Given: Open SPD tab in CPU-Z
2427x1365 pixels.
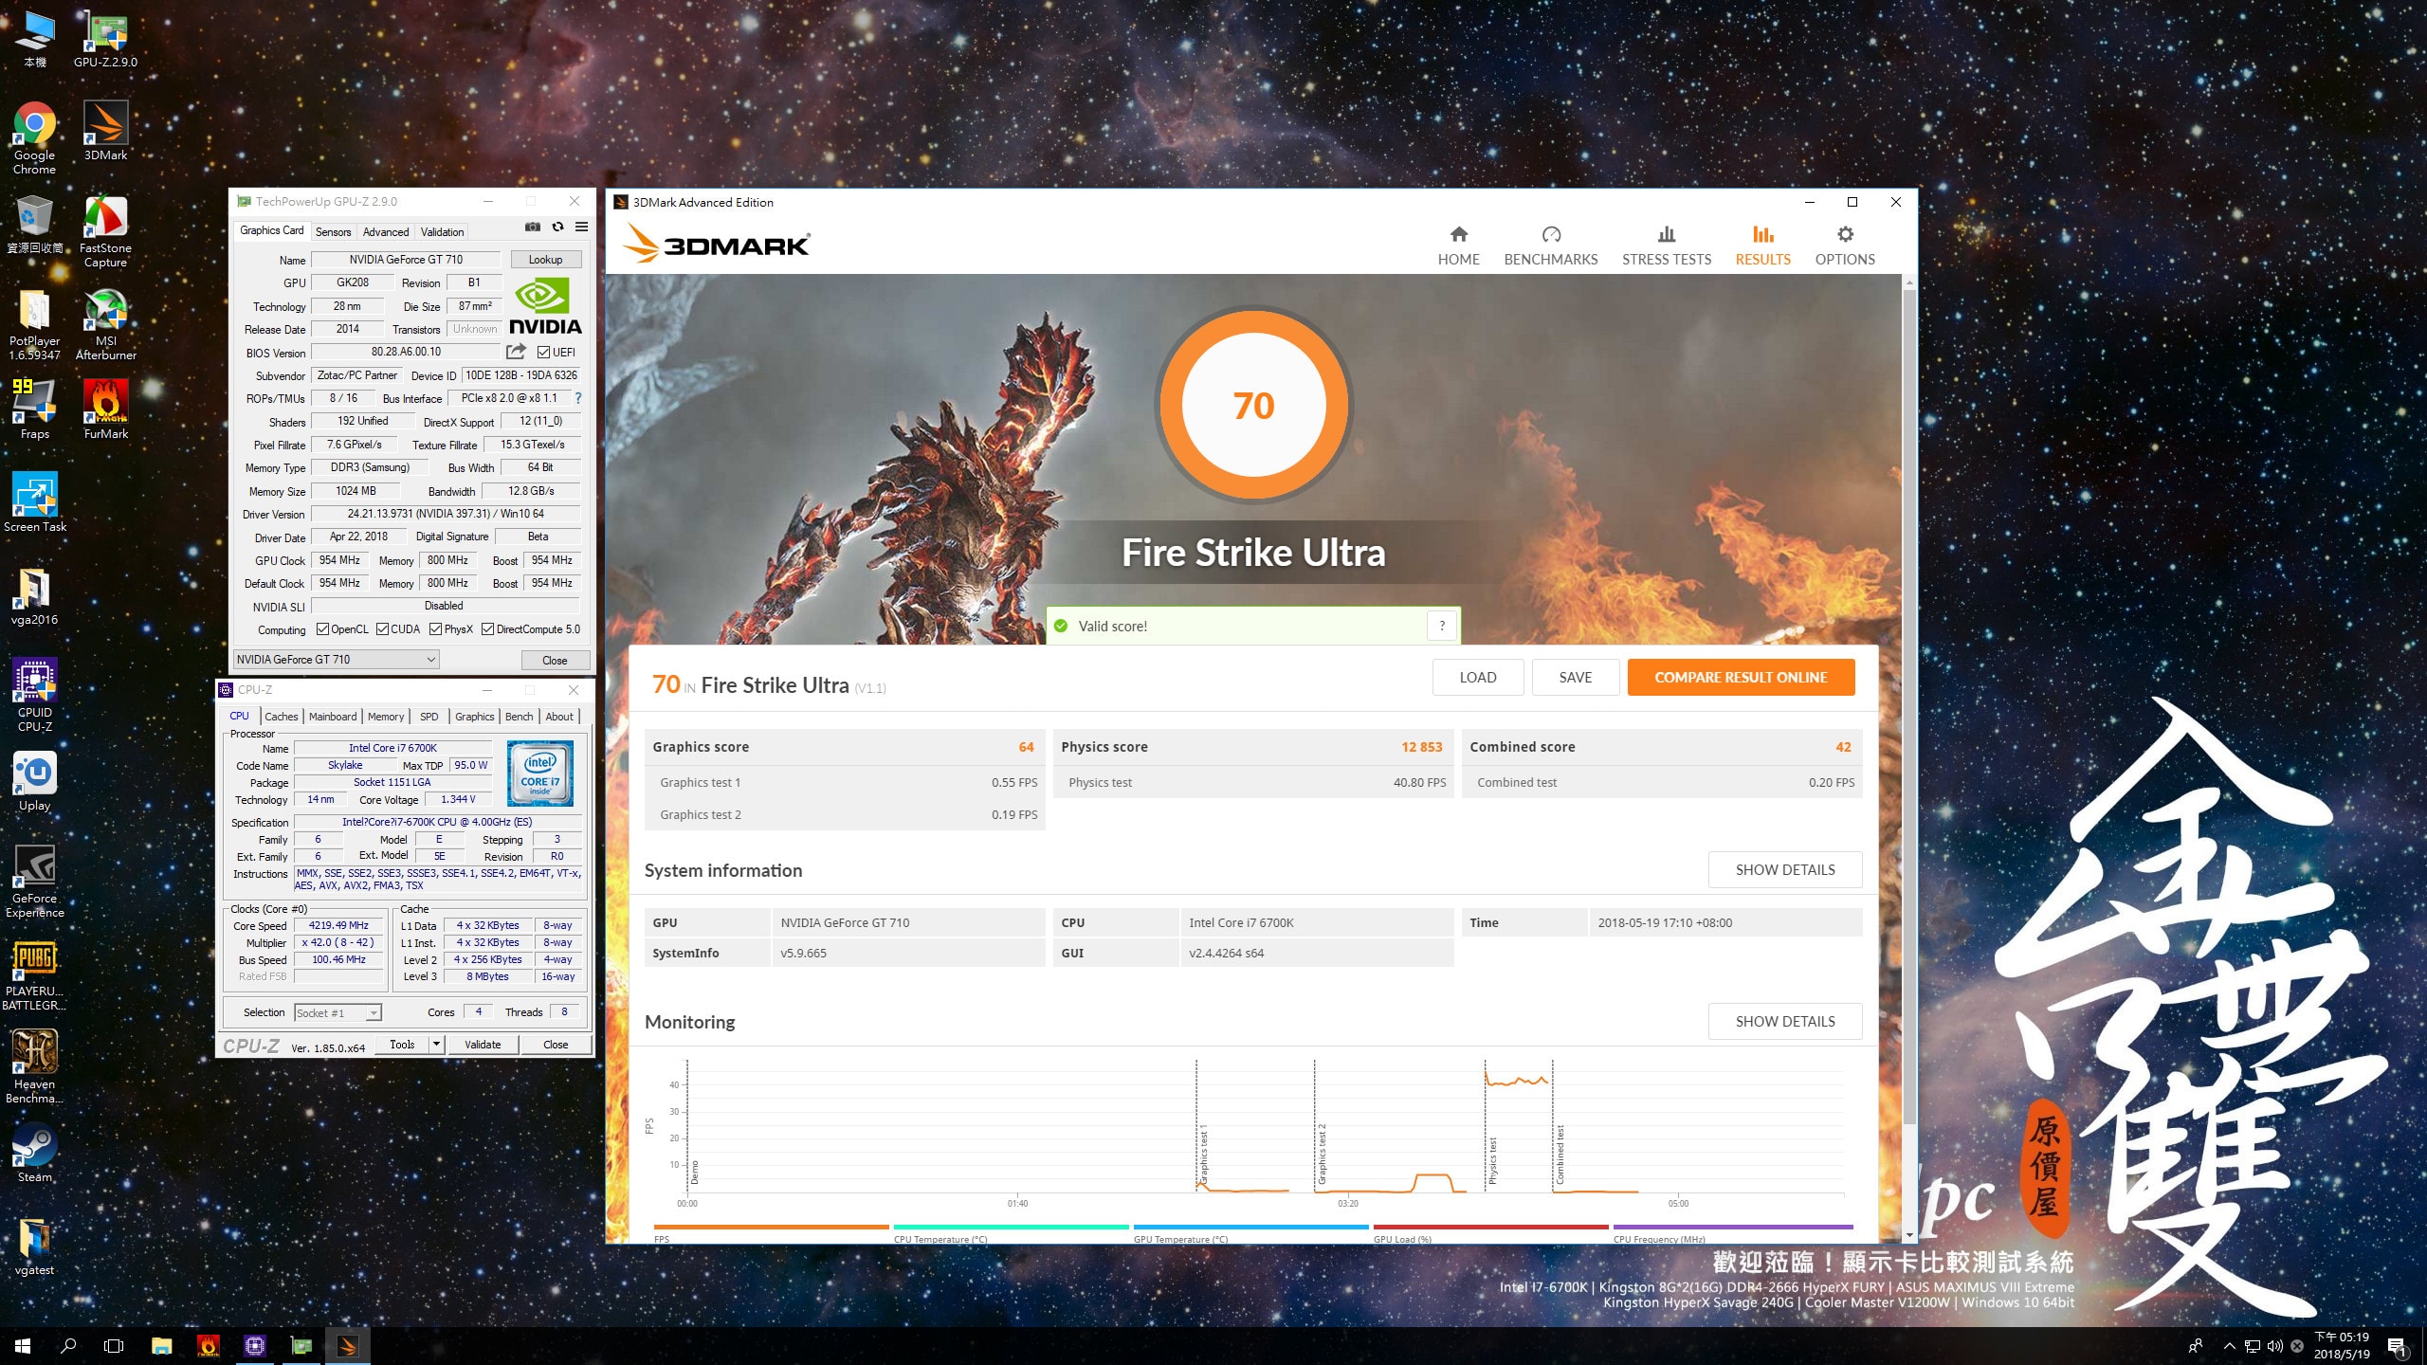Looking at the screenshot, I should coord(429,717).
